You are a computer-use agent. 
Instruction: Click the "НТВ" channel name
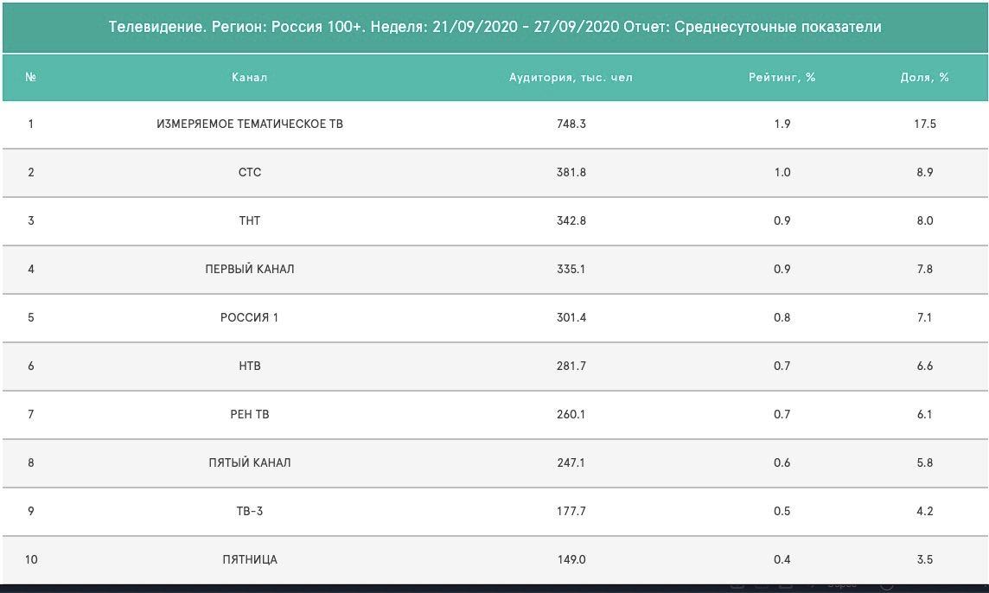click(x=250, y=366)
